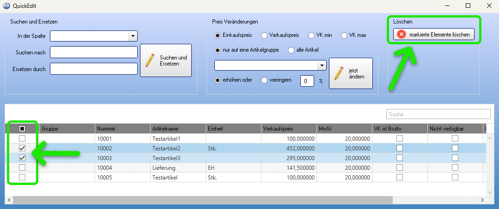Viewport: 499px width, 209px height.
Task: Toggle the select-all checkbox in table header
Action: tap(22, 129)
